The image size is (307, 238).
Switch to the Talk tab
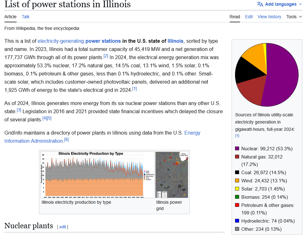pos(25,17)
